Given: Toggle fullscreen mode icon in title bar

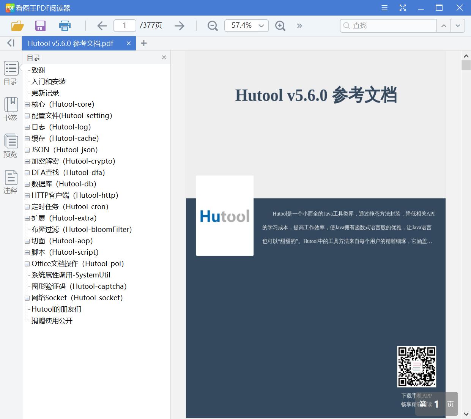Looking at the screenshot, I should [x=403, y=8].
